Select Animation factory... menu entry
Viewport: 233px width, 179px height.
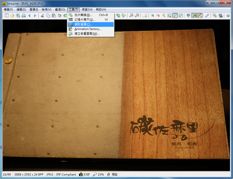coord(90,29)
